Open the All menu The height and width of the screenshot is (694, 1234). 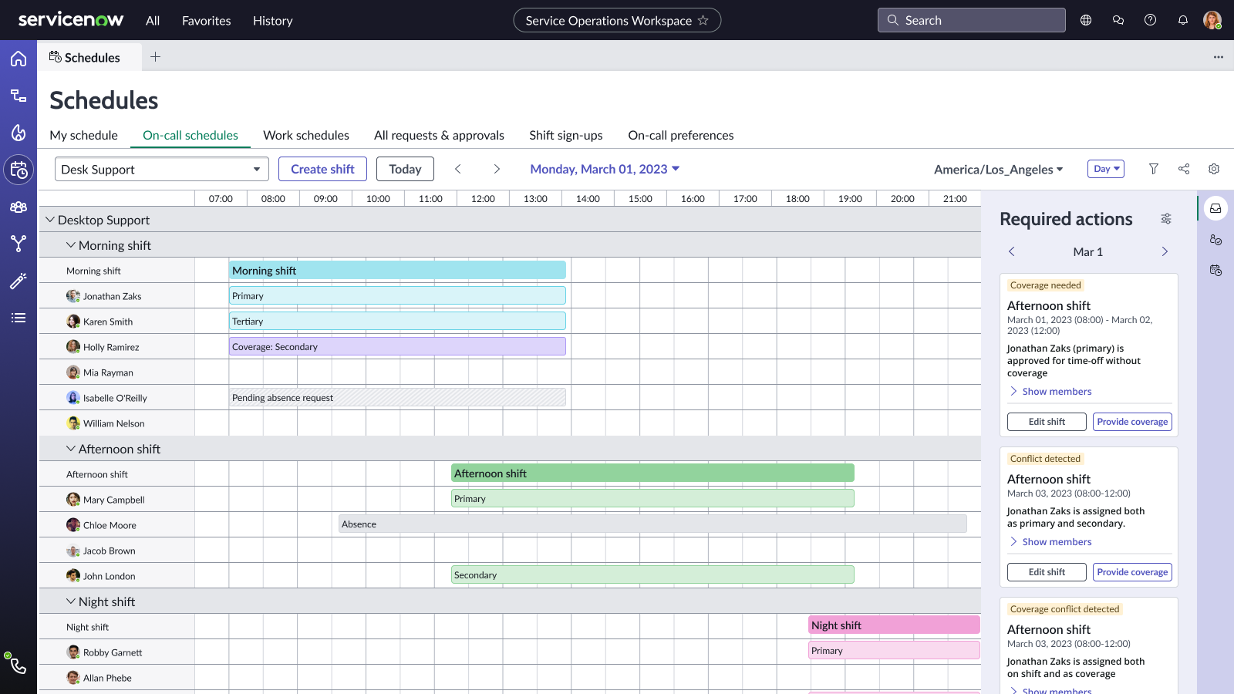click(x=153, y=21)
